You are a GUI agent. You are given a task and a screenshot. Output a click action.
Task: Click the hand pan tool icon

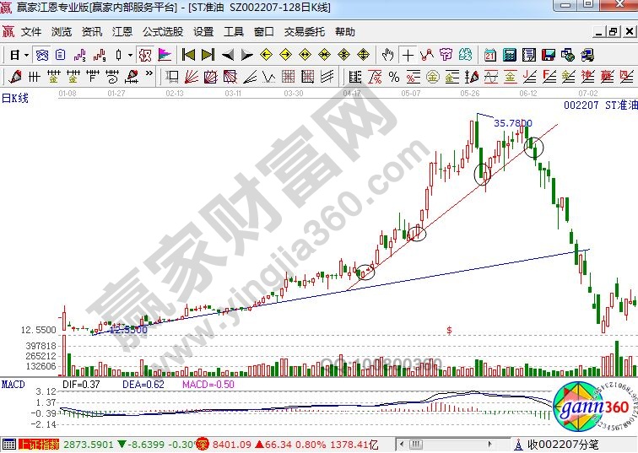click(x=388, y=55)
